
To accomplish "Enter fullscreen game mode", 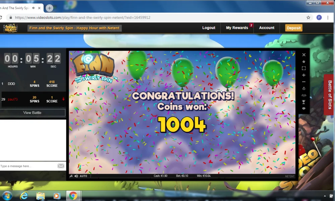I will (x=304, y=68).
